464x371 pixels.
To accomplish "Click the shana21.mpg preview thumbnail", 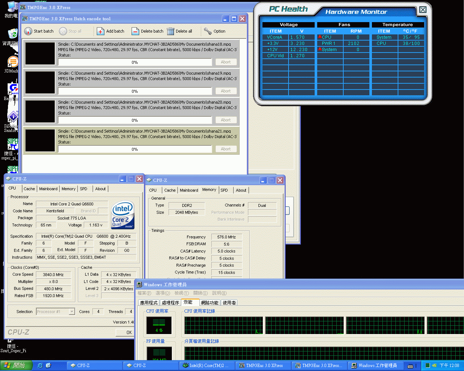I will coord(40,141).
